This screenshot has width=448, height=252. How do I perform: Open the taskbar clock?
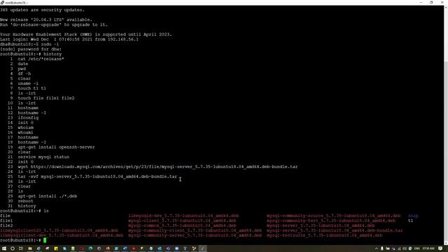pyautogui.click(x=428, y=248)
